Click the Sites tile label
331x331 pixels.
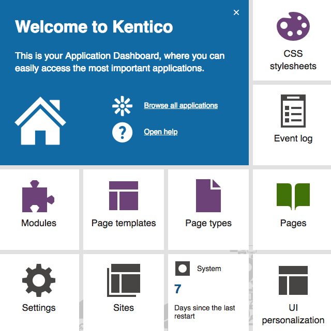tap(124, 308)
